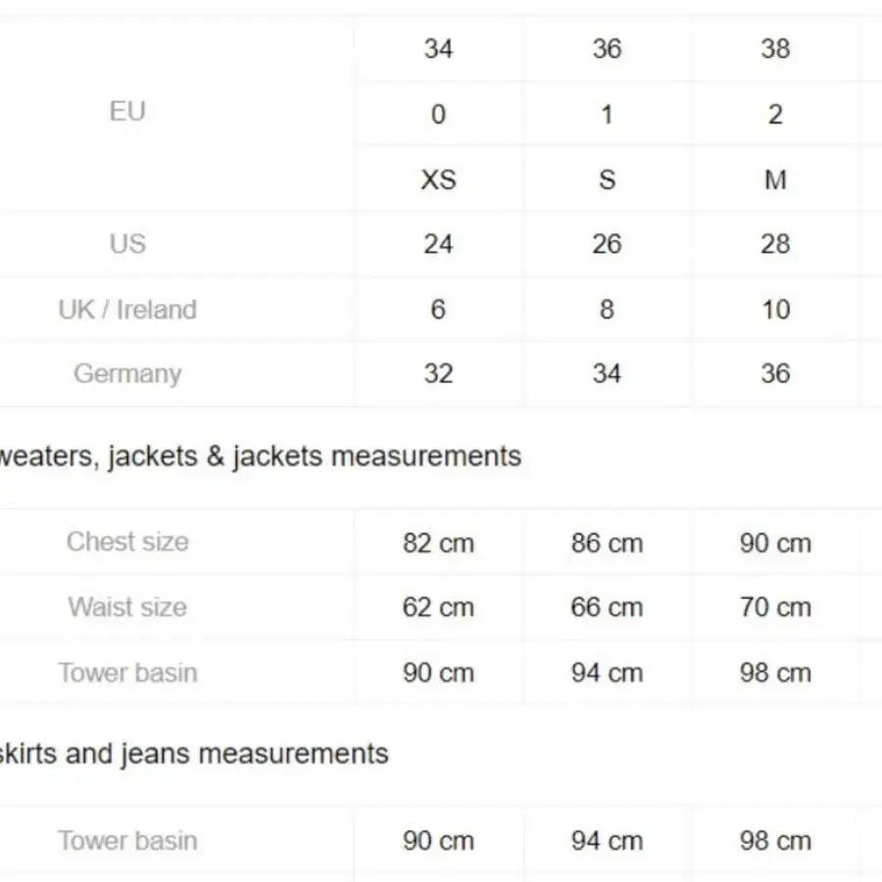The height and width of the screenshot is (882, 882).
Task: Select the 86 cm chest value
Action: coord(607,543)
